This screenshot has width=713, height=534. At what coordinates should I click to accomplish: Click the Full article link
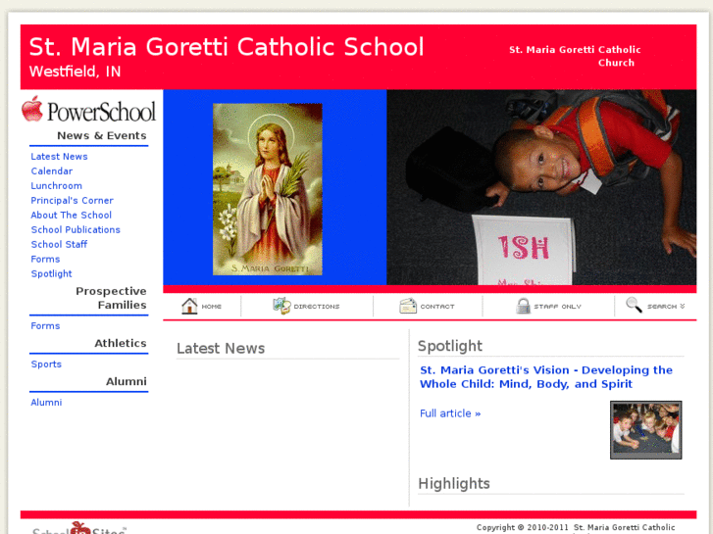coord(450,413)
